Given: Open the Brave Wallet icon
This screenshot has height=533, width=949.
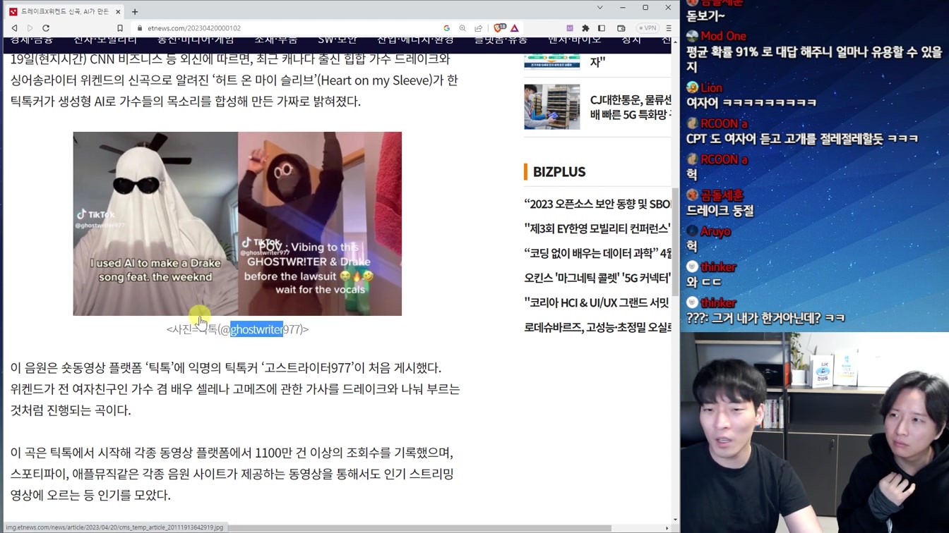Looking at the screenshot, I should click(x=621, y=28).
